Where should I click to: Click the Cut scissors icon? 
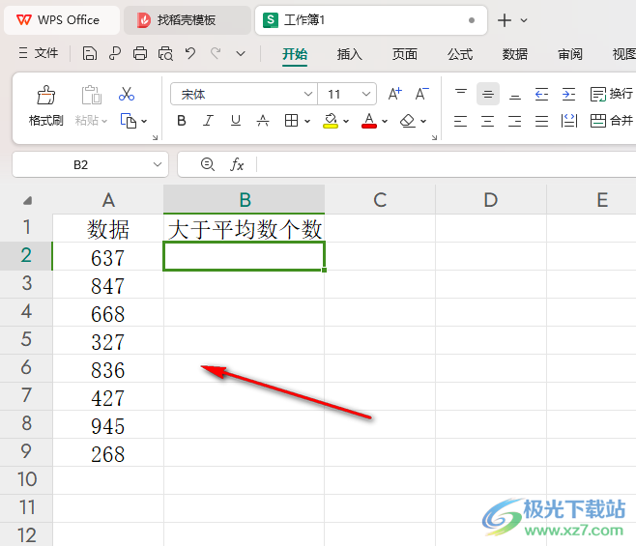pos(127,94)
